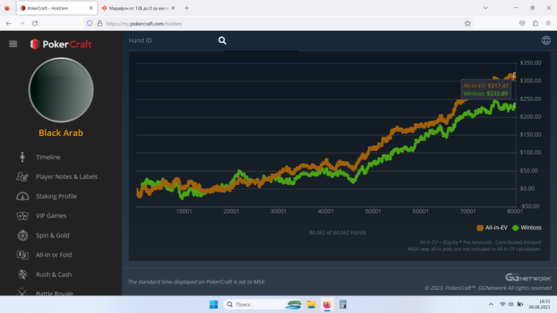Bookmark this page with the star

(468, 23)
